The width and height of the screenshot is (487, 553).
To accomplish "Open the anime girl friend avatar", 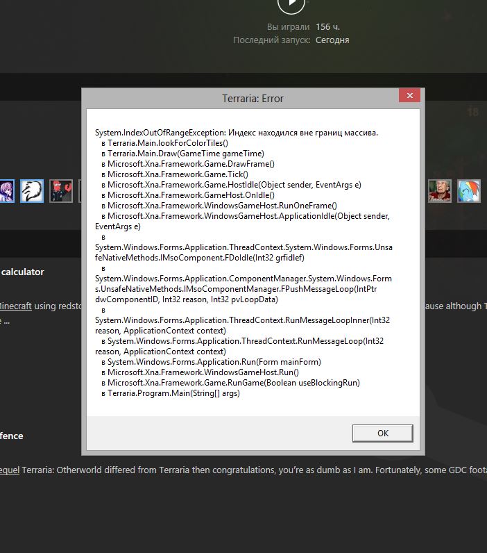I will tap(7, 191).
